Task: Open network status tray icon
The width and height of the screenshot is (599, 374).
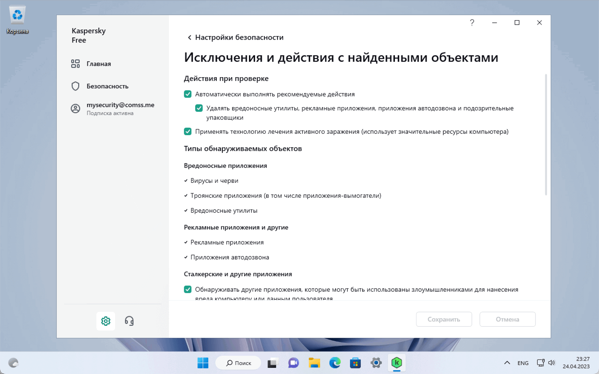Action: point(541,363)
